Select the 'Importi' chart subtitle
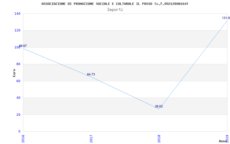Viewport: 230px width, 144px height. pos(115,10)
